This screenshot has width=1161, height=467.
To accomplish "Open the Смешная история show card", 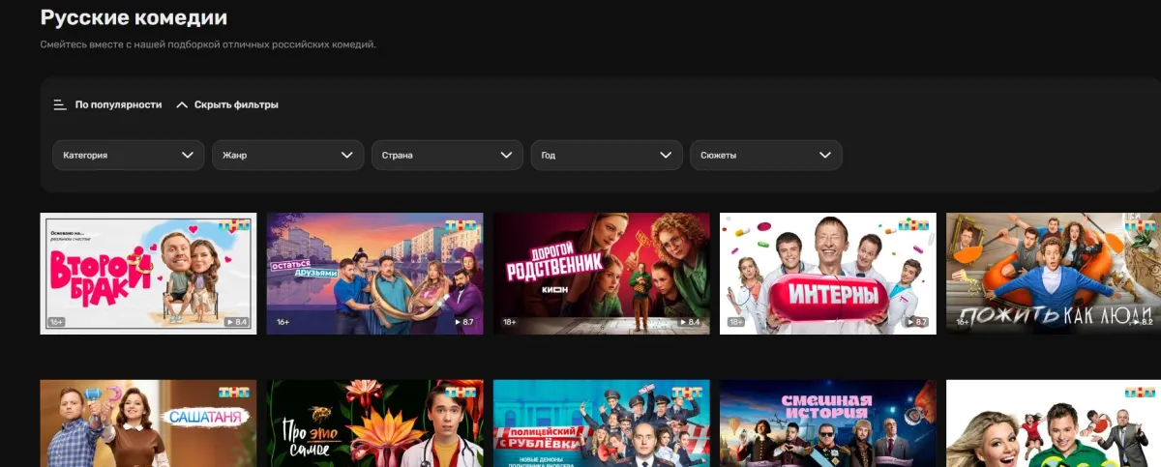I will click(828, 423).
